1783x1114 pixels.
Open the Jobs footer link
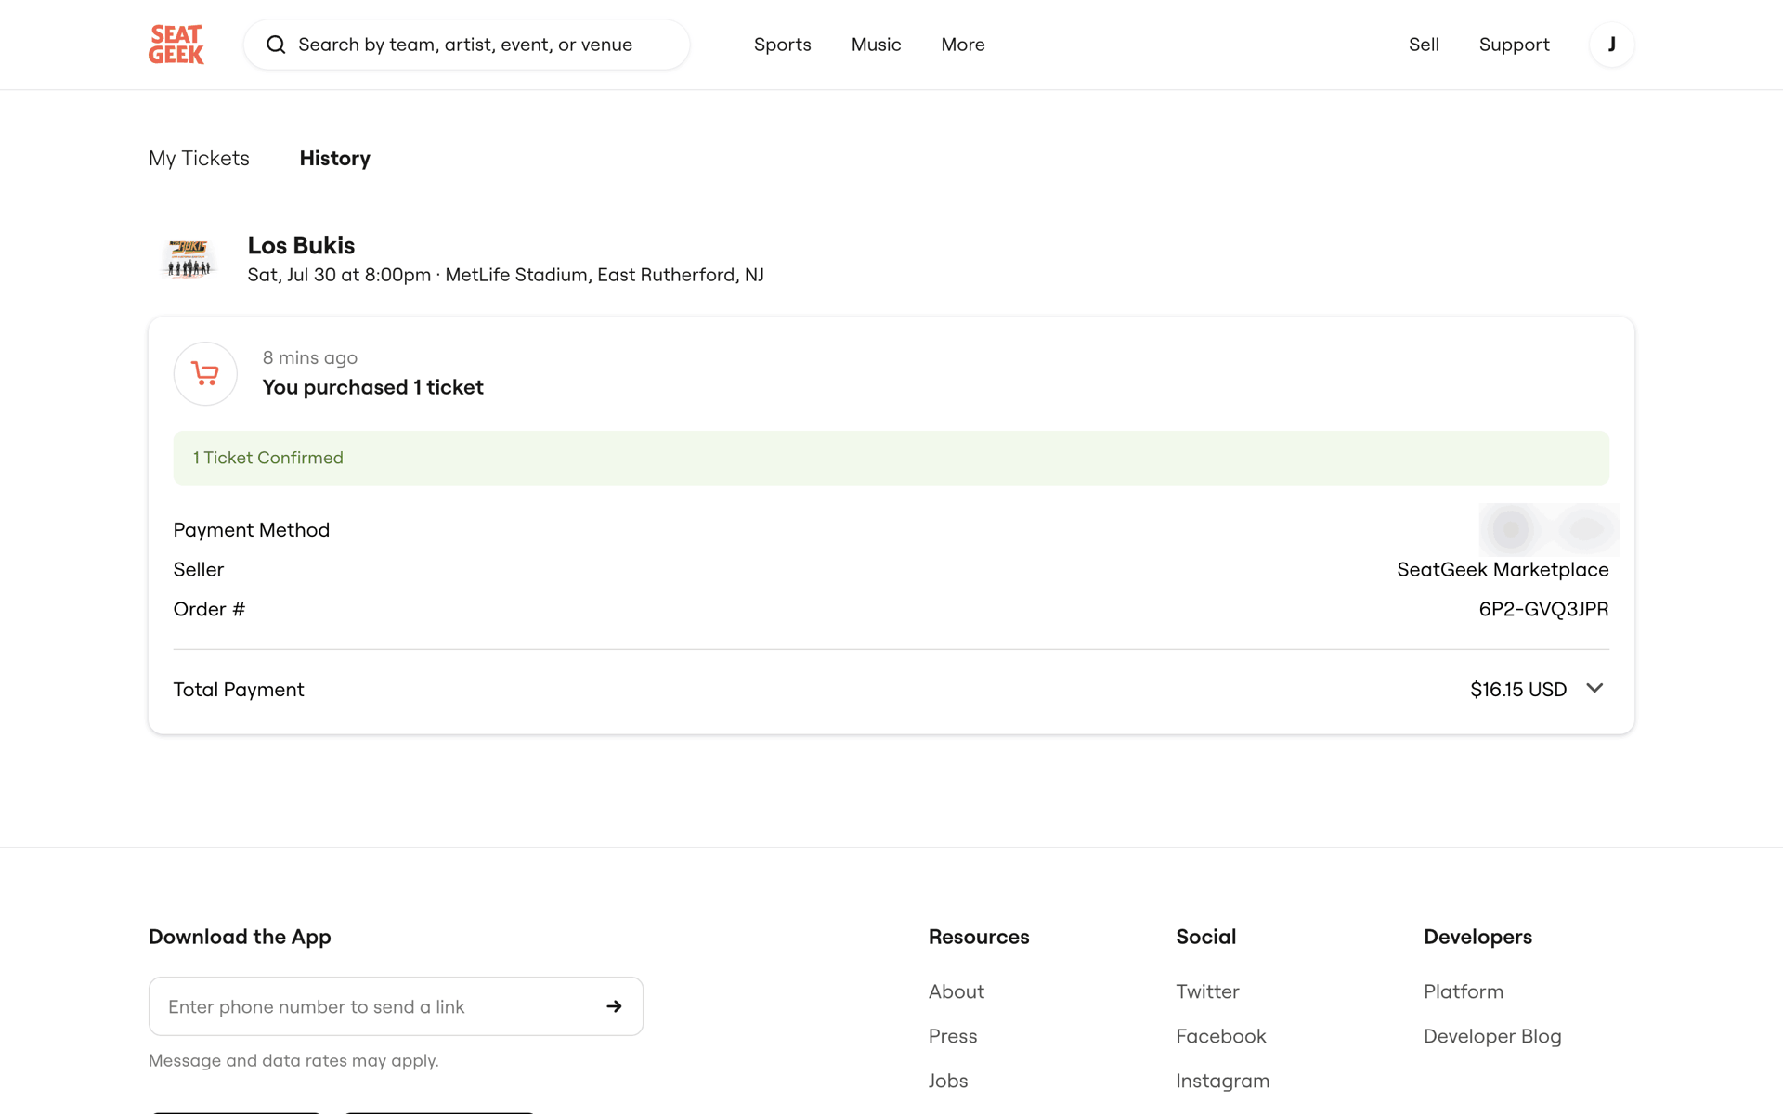tap(948, 1081)
